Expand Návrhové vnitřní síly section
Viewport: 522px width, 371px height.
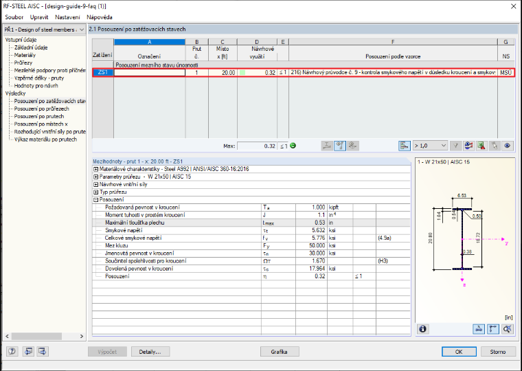click(x=96, y=185)
